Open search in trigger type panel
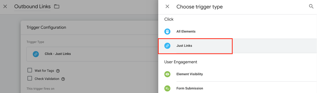Viewport: 317px width, 93px height. click(311, 7)
